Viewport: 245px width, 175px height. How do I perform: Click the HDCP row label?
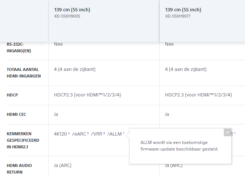click(x=12, y=95)
